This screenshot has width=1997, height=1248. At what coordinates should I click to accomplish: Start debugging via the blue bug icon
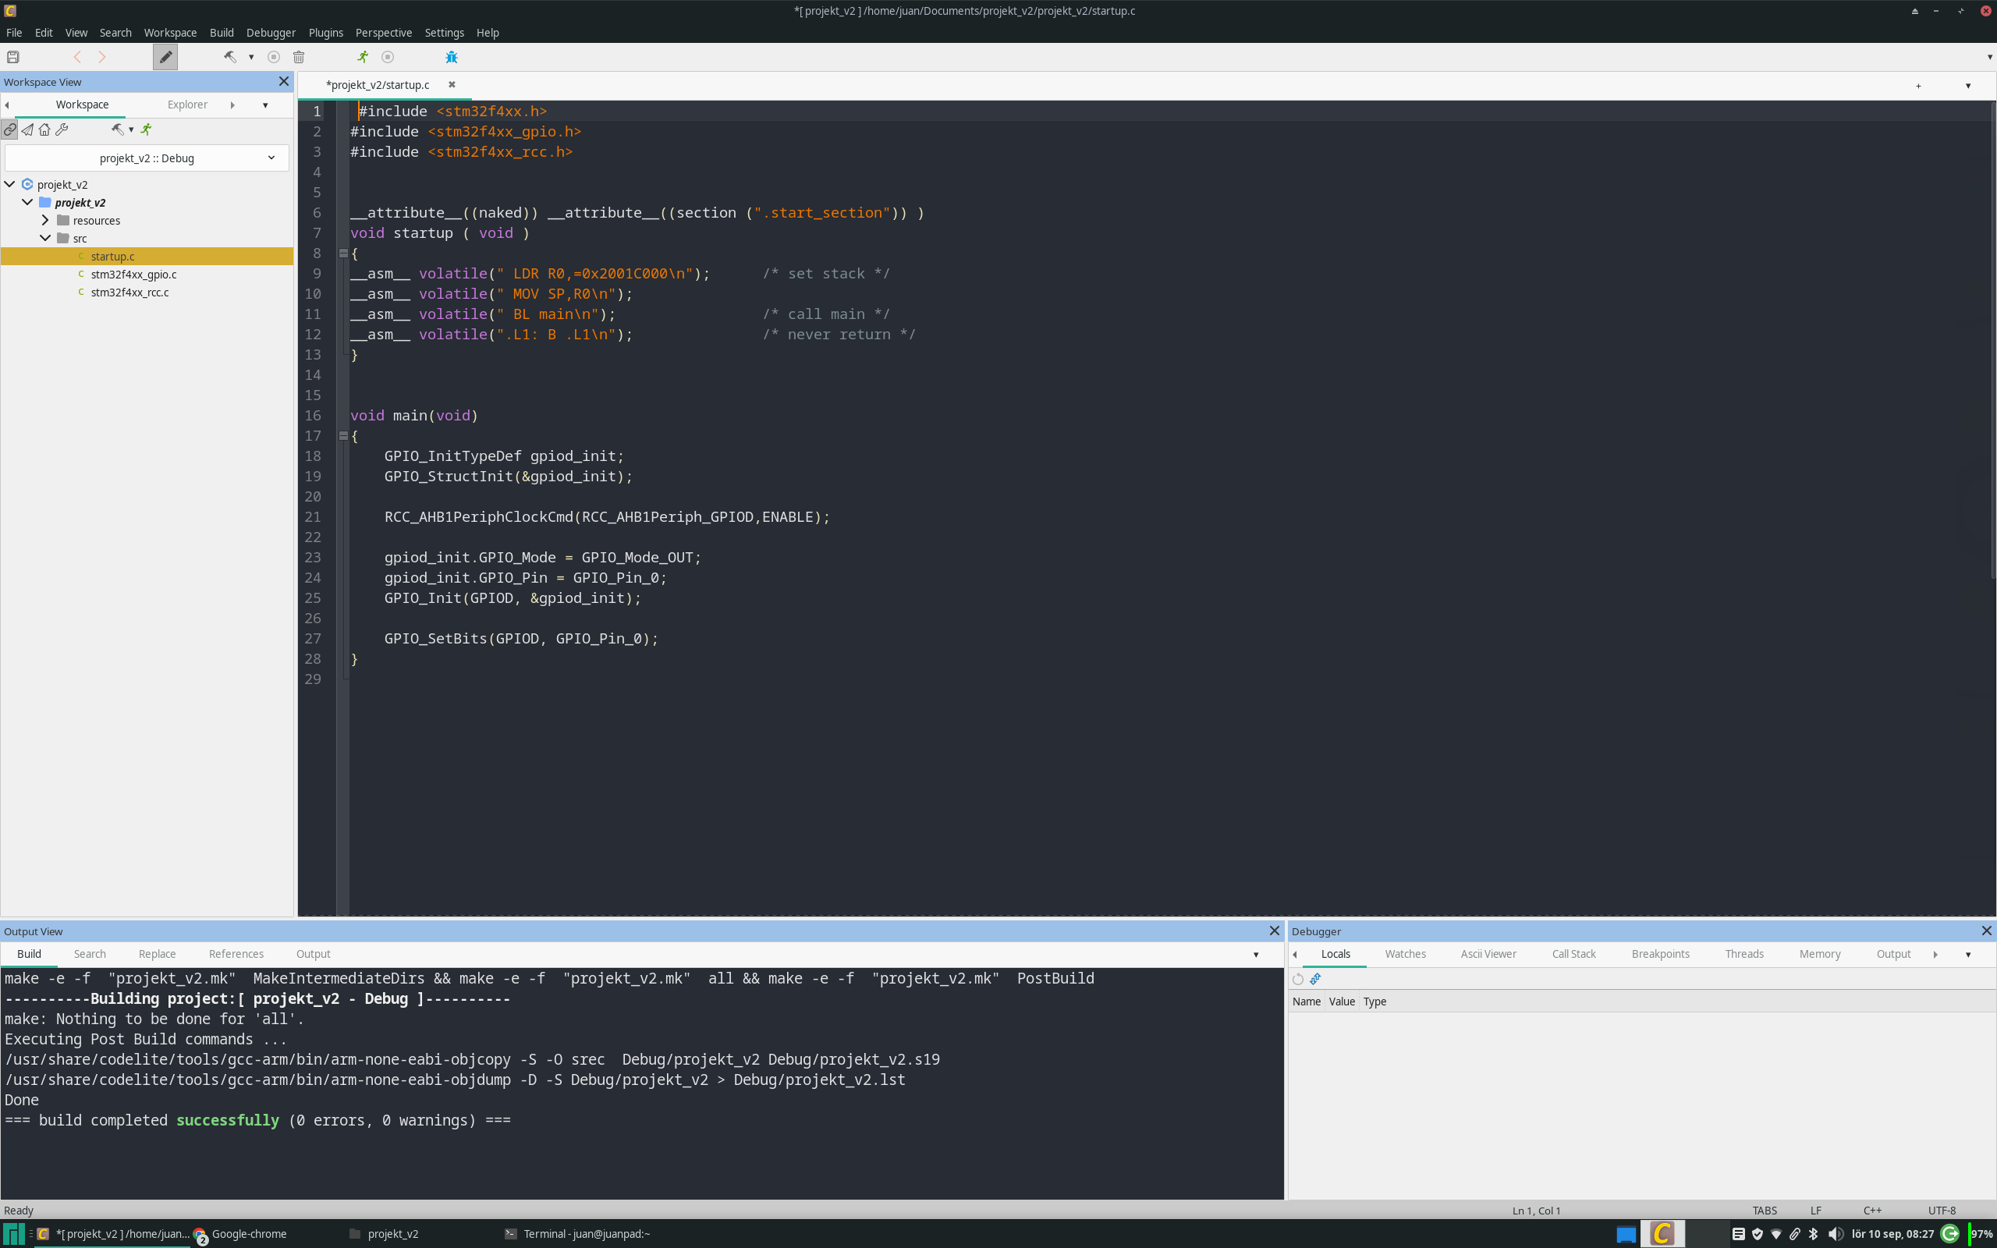(452, 57)
